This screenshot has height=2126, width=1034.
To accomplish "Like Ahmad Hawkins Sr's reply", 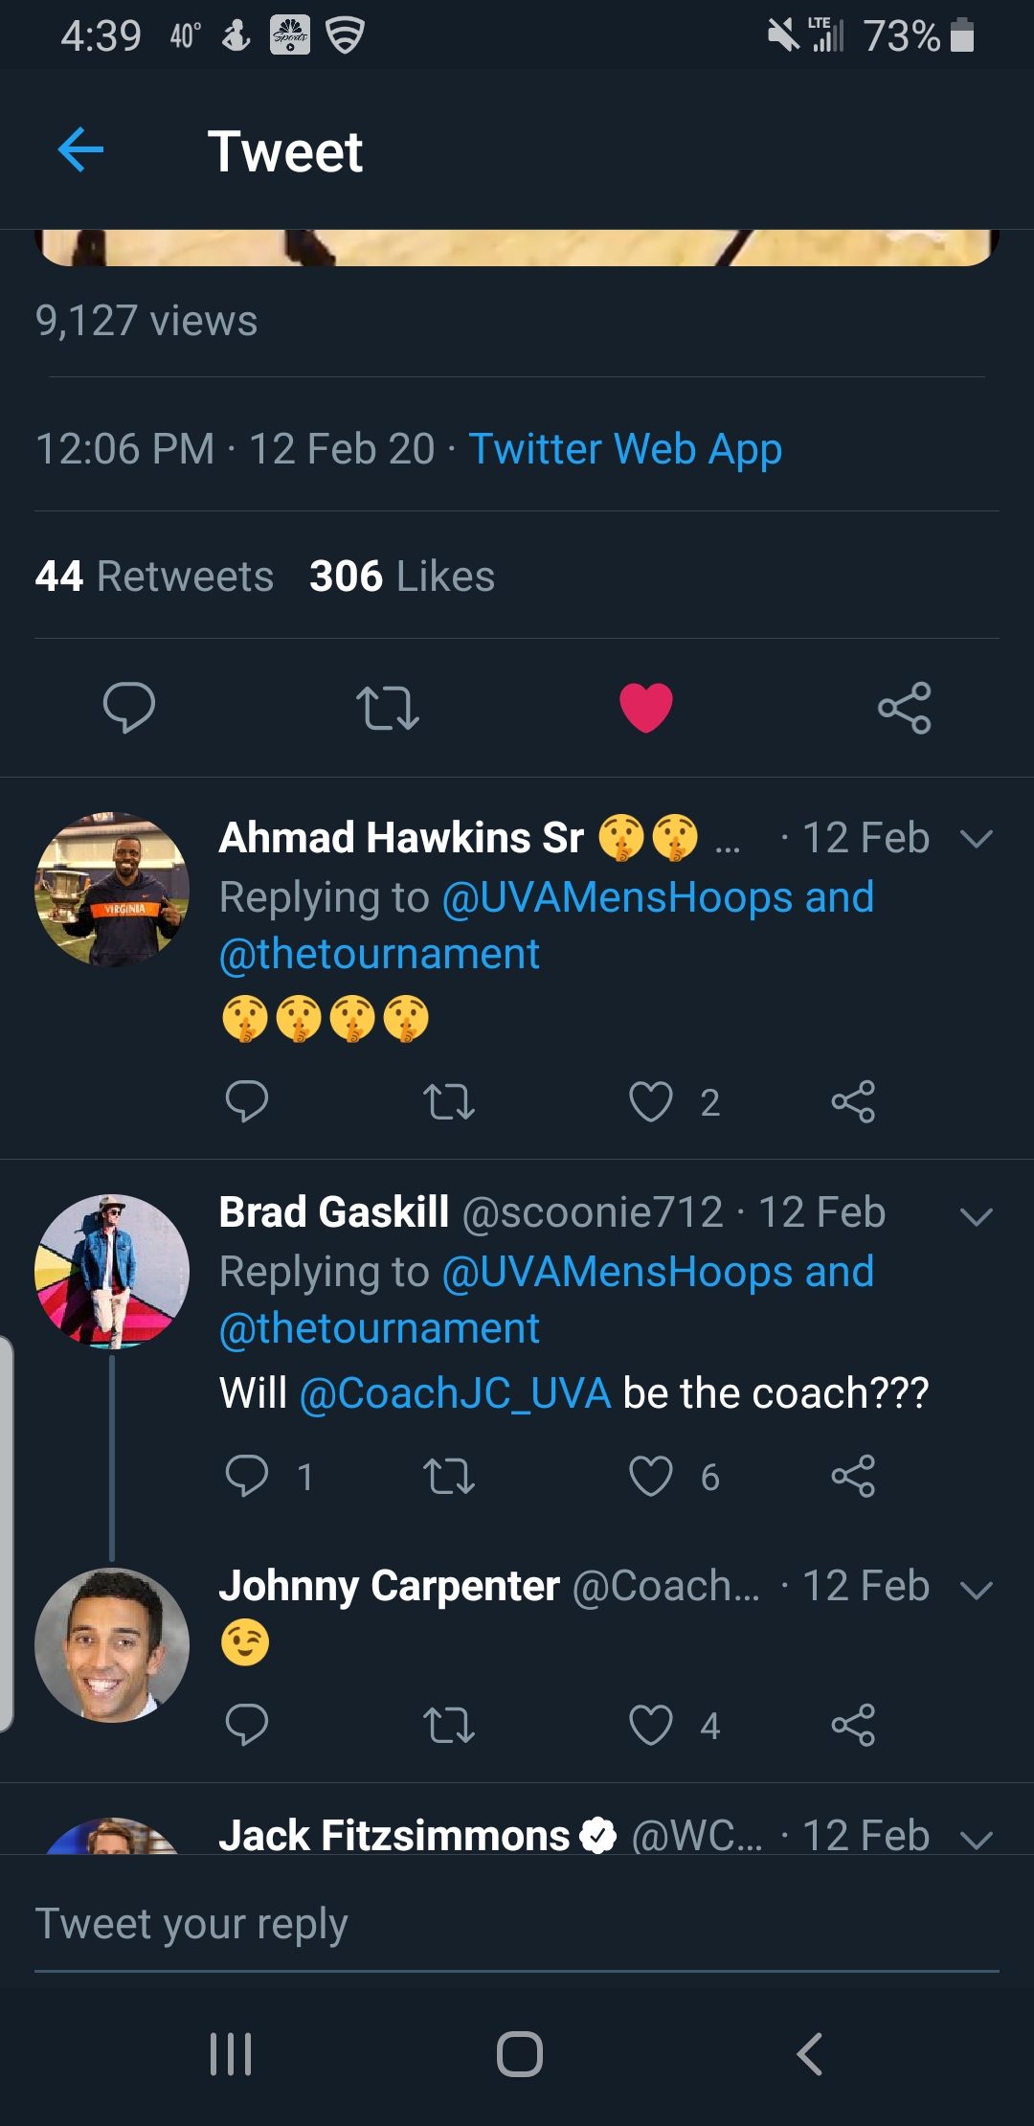I will (x=651, y=1101).
